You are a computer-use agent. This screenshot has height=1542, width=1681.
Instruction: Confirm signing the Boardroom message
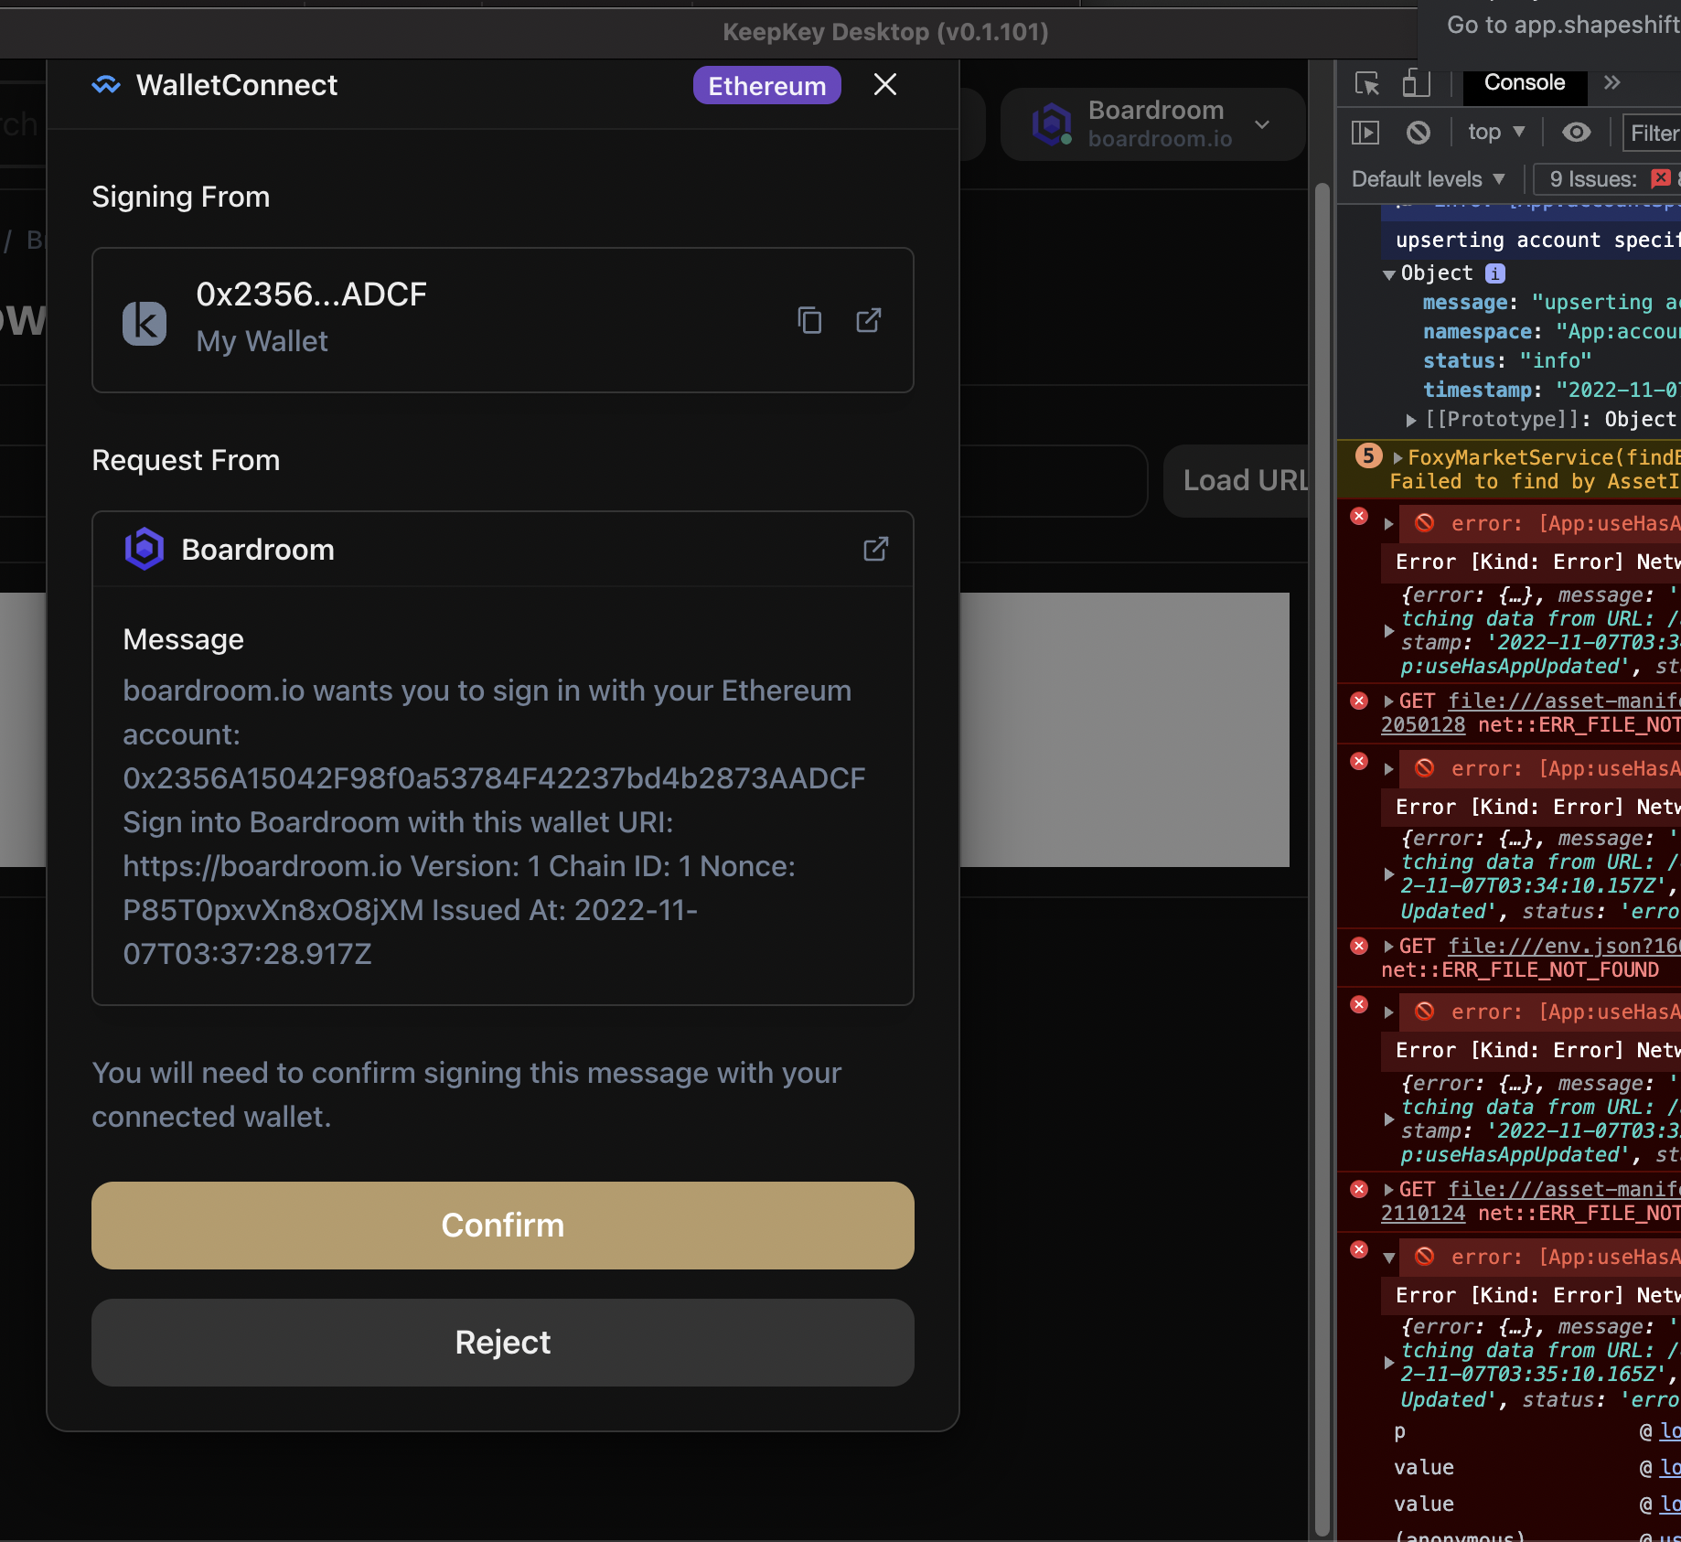pyautogui.click(x=502, y=1226)
